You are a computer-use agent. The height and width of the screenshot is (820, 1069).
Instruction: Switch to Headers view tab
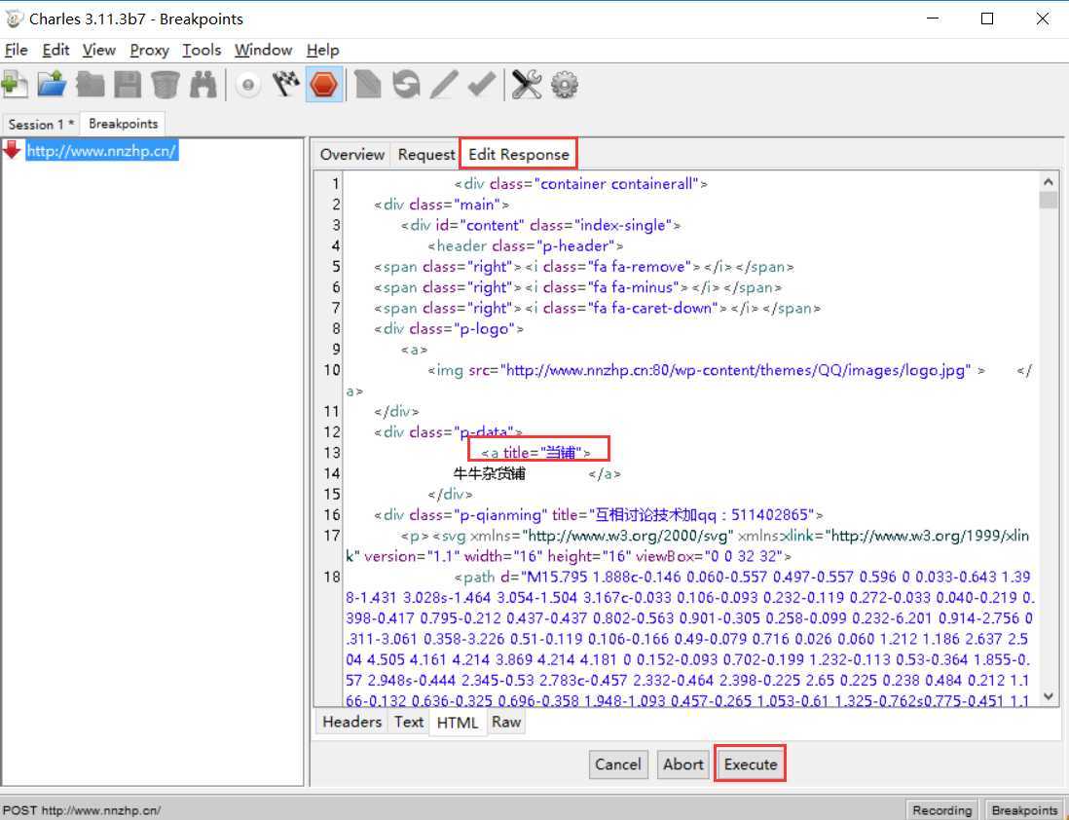click(x=351, y=722)
